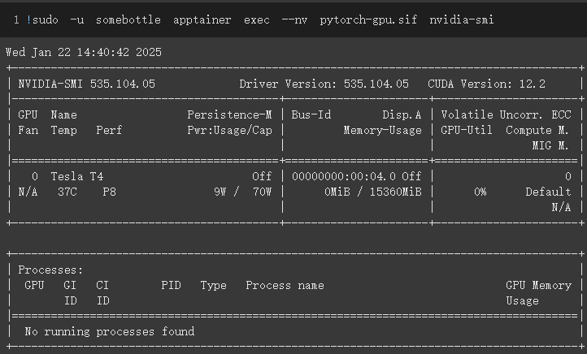Click memory usage '0MiB / 15360MiB'
The image size is (587, 354).
click(373, 192)
